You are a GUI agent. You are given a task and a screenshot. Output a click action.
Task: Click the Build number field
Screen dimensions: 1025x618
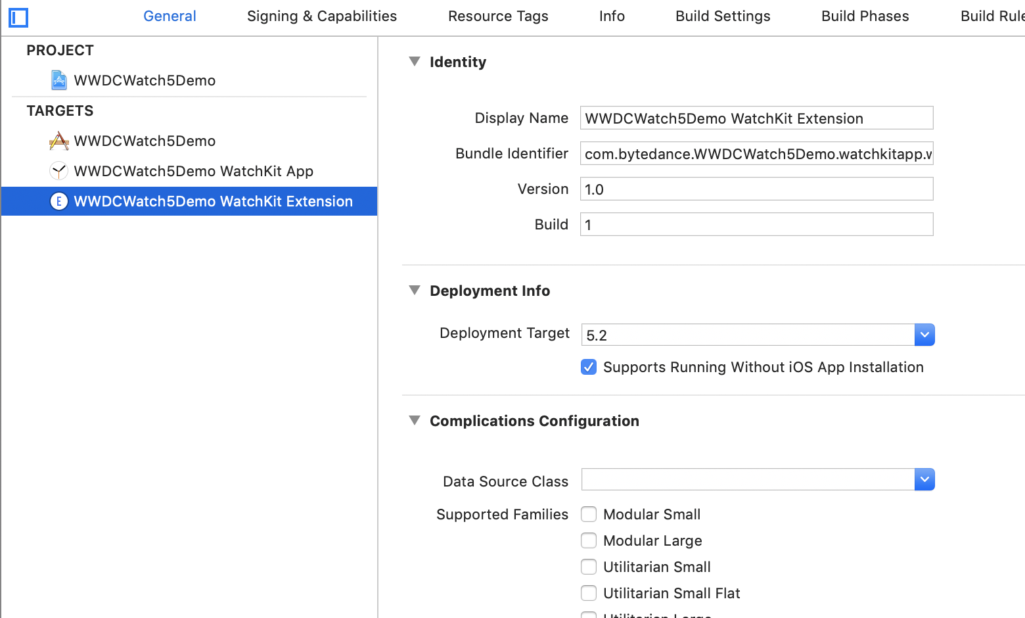(757, 224)
